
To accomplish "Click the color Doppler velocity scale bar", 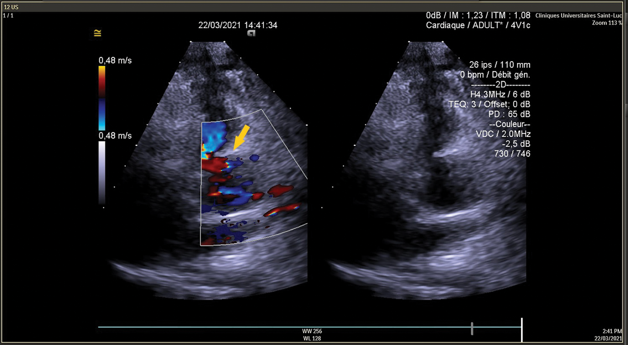I will [102, 98].
